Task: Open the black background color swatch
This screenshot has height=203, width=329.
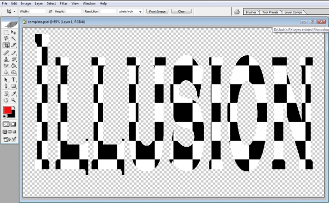Action: 13,115
